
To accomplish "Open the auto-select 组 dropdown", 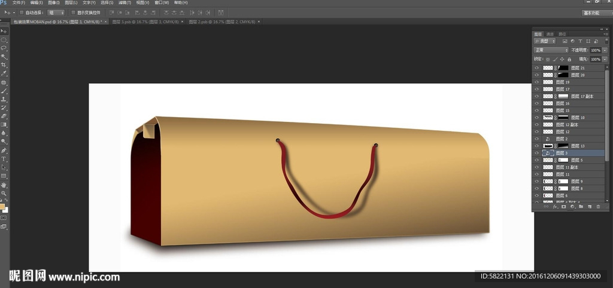I will pos(56,12).
